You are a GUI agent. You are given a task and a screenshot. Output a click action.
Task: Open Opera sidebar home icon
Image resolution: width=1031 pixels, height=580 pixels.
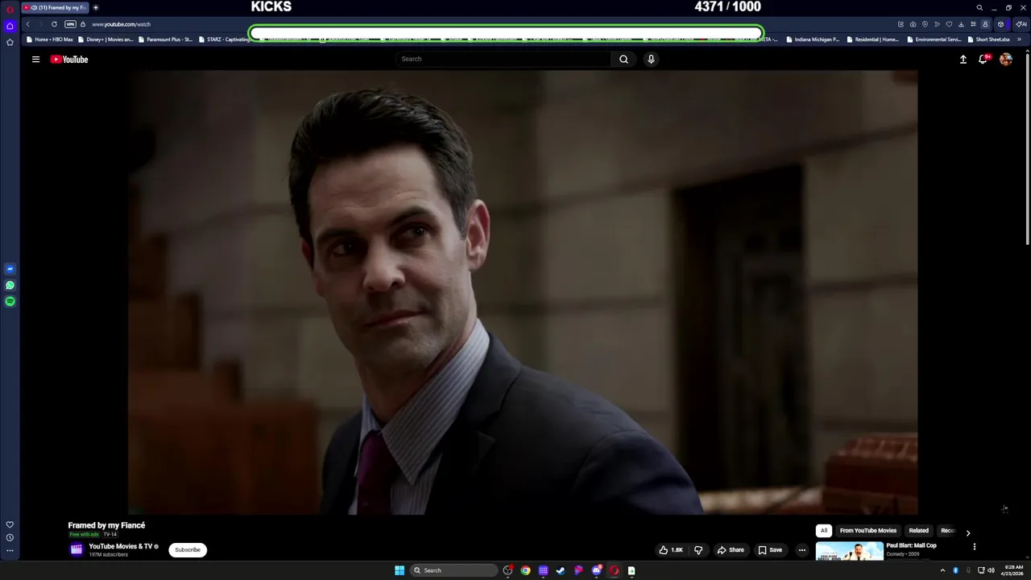click(10, 26)
